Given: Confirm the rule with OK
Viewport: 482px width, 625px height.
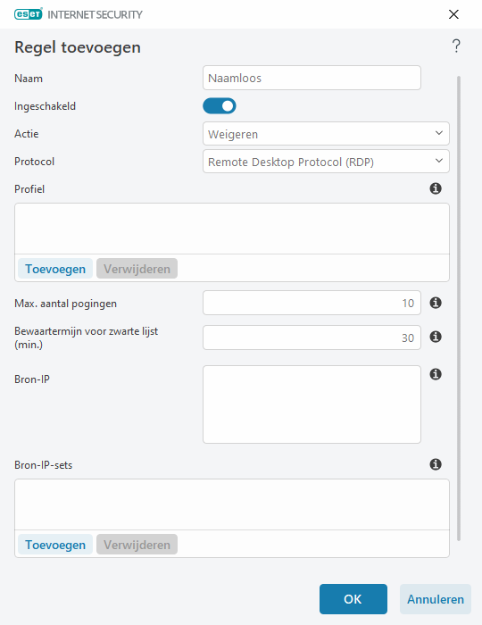Looking at the screenshot, I should 353,599.
